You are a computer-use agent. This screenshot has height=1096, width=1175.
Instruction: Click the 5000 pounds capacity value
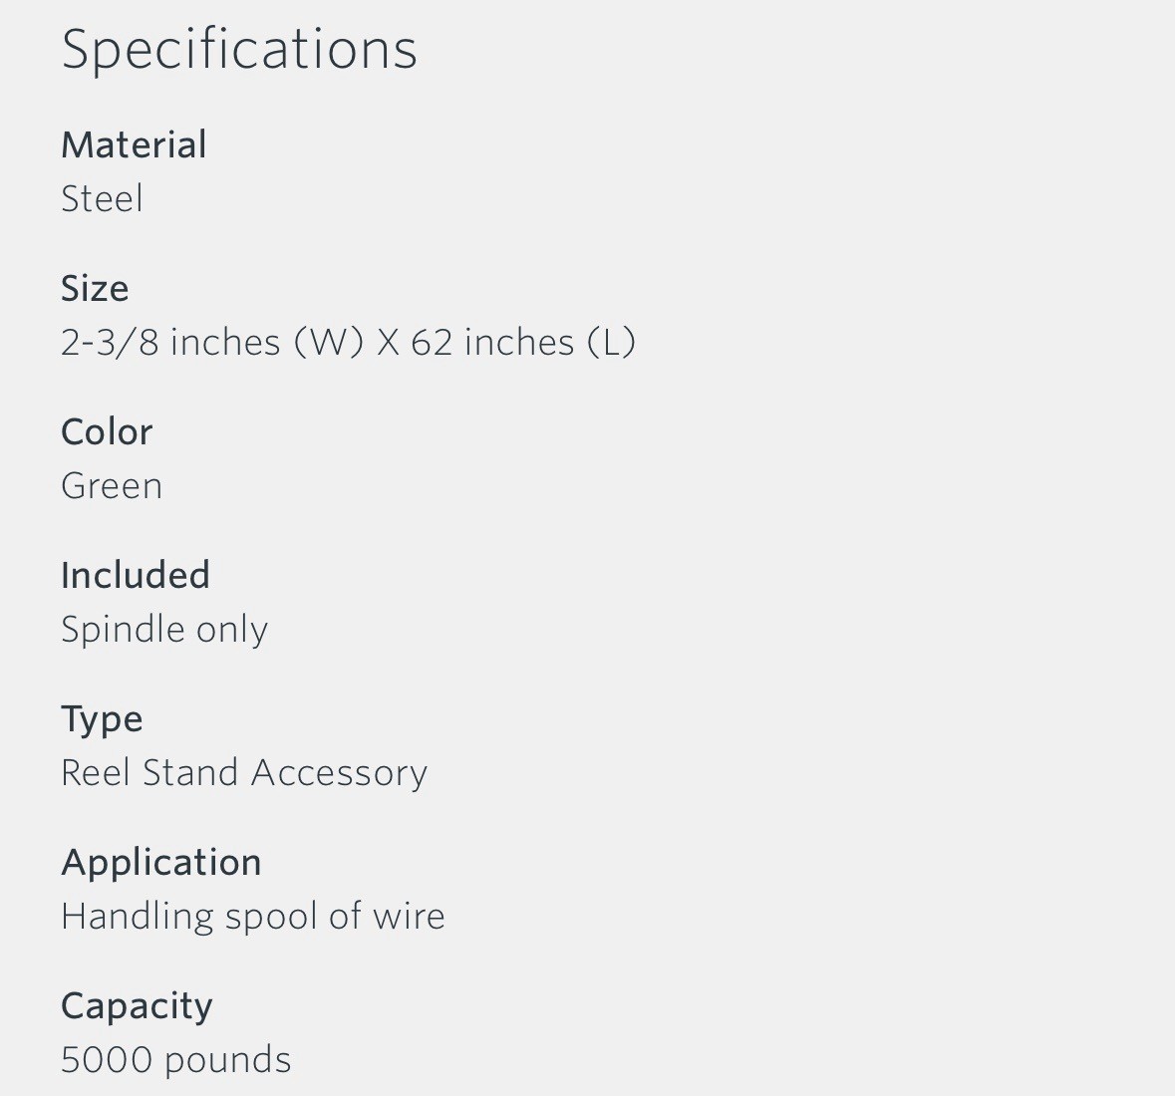click(x=175, y=1060)
